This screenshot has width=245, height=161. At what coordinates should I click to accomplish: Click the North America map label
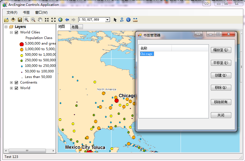(107, 89)
